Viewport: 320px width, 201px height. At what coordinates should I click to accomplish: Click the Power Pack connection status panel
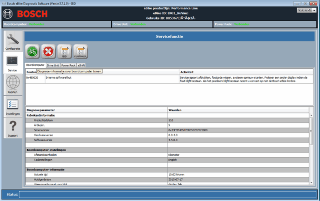pos(265,24)
